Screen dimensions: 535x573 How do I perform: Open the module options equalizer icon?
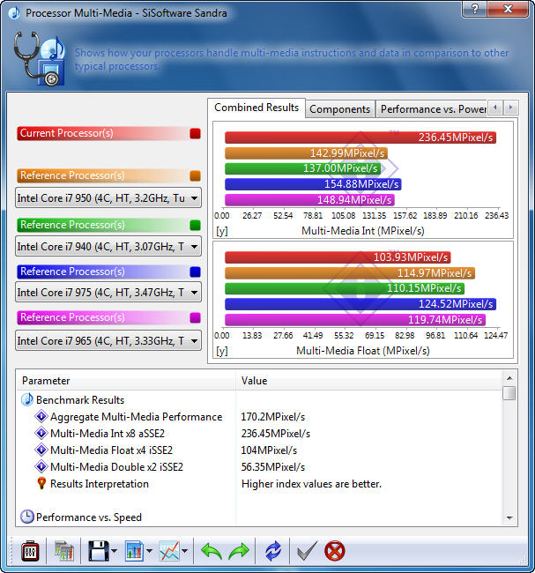(30, 552)
